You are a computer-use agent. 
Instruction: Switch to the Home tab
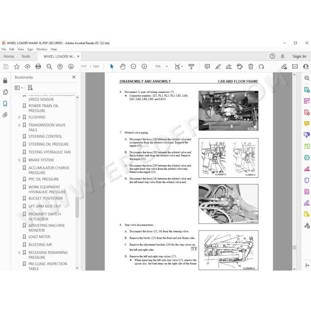coord(9,56)
